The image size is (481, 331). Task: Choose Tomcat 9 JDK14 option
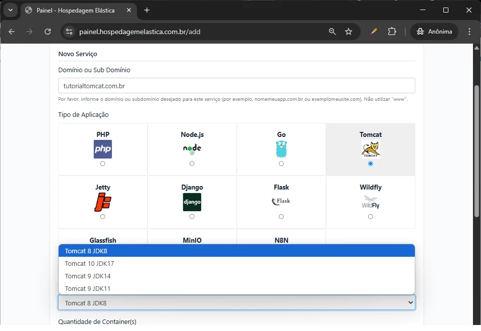(x=237, y=276)
